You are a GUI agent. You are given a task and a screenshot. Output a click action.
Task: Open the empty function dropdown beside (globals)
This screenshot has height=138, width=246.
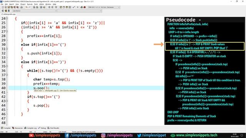80,11
